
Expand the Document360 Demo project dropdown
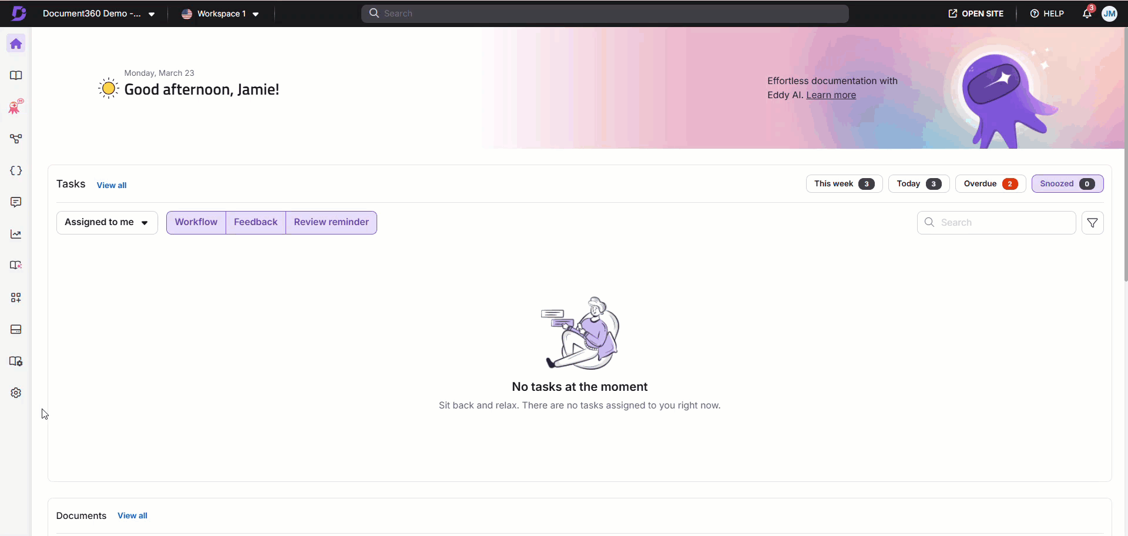pyautogui.click(x=99, y=14)
